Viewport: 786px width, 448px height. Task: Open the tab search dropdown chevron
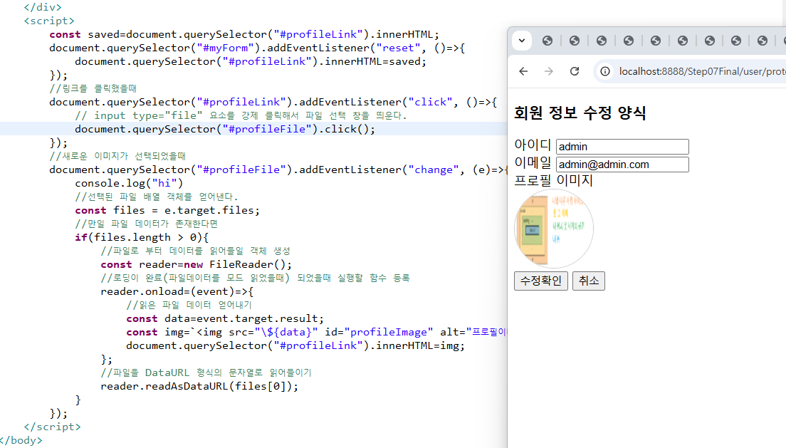point(522,41)
